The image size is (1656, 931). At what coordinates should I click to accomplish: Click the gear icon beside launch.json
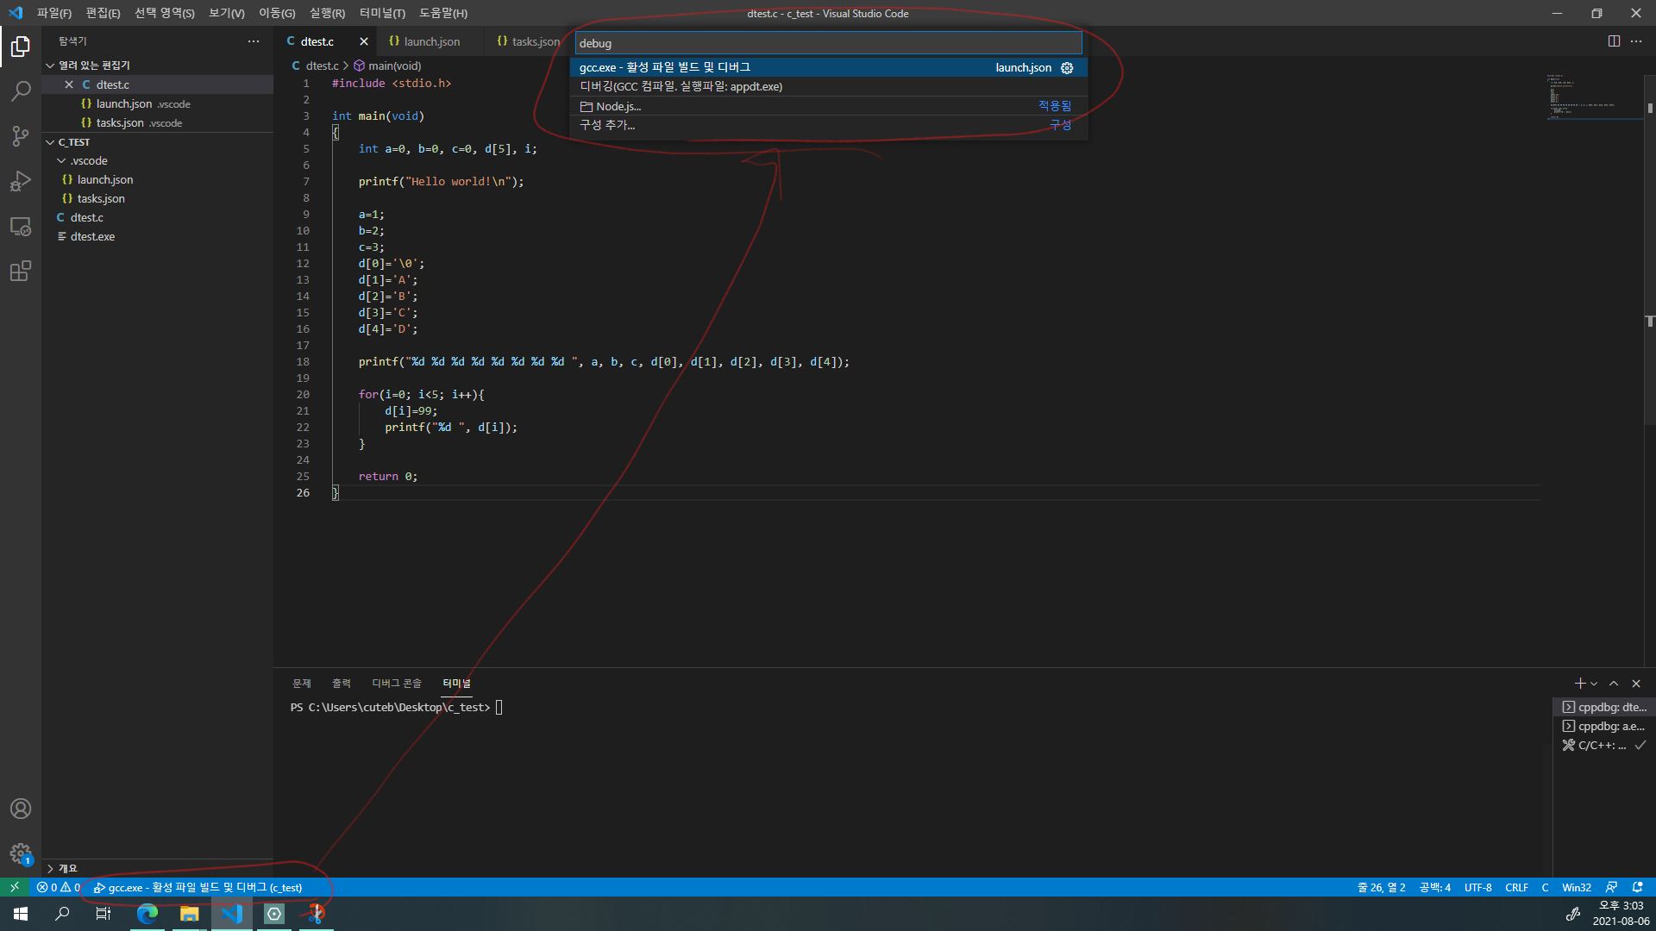click(x=1067, y=68)
